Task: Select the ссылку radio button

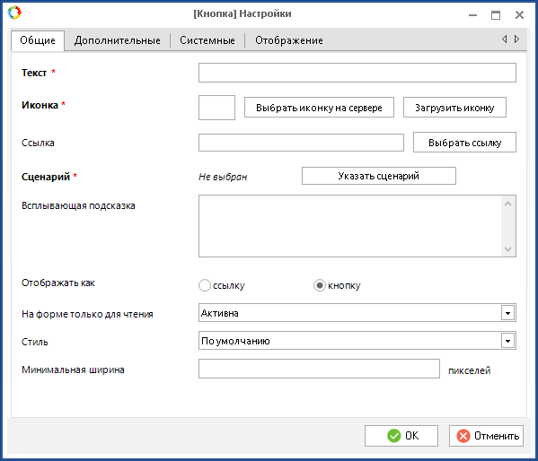Action: (x=205, y=285)
